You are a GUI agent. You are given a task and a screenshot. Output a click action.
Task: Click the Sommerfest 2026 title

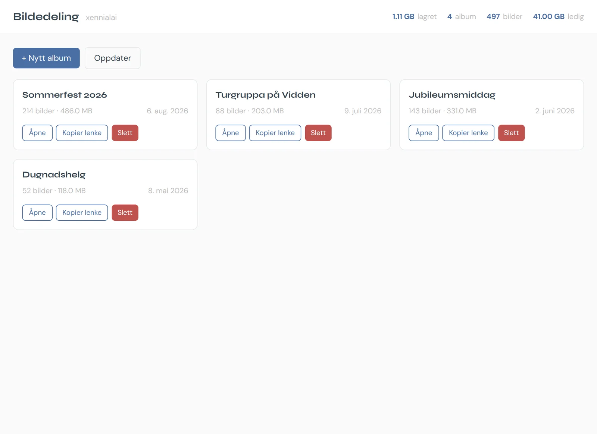point(65,95)
